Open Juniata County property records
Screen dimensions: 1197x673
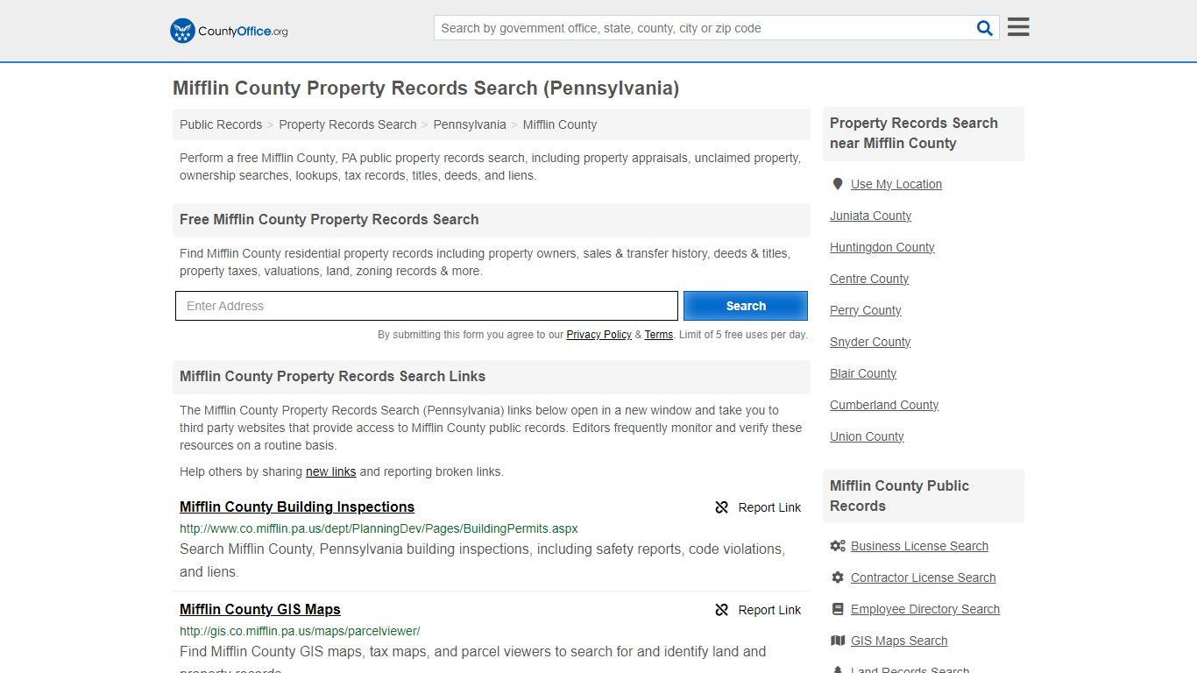870,216
